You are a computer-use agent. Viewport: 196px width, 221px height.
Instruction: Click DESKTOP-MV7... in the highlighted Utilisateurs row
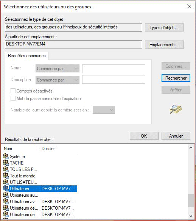58,189
